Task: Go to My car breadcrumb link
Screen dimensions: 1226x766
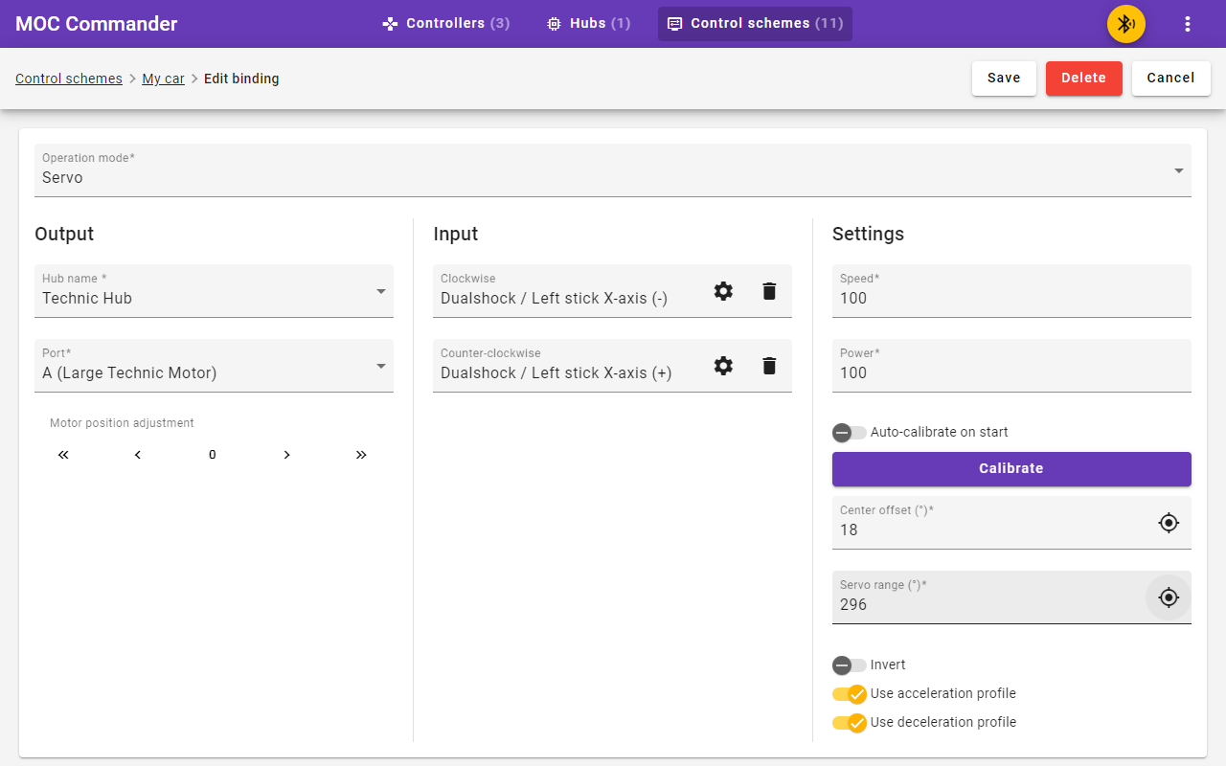Action: click(164, 79)
